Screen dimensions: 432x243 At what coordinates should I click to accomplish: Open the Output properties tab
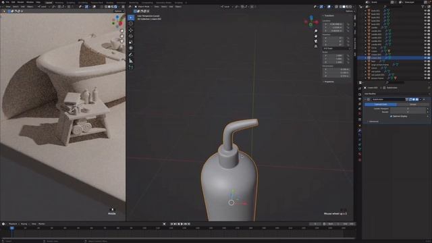tap(360, 99)
